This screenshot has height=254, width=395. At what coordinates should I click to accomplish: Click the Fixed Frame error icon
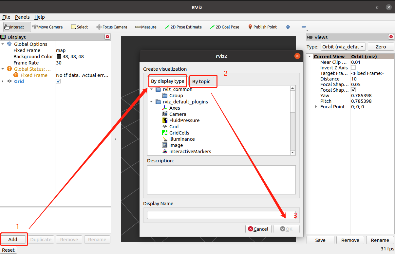pyautogui.click(x=16, y=75)
